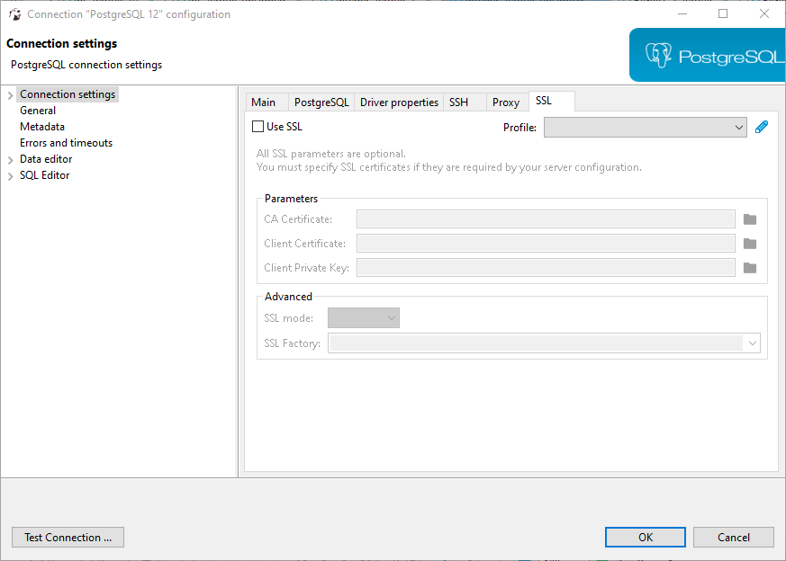Viewport: 786px width, 561px height.
Task: Expand the SQL Editor tree node
Action: point(11,176)
